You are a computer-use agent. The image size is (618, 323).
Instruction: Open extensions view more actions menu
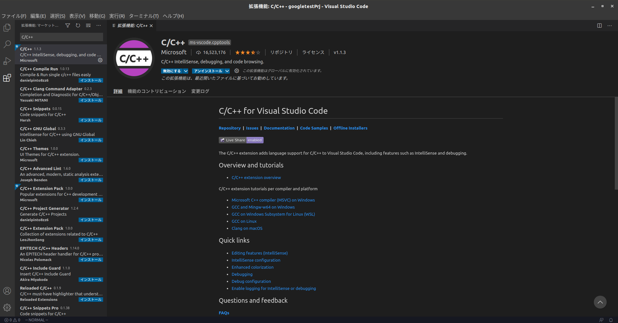tap(99, 25)
